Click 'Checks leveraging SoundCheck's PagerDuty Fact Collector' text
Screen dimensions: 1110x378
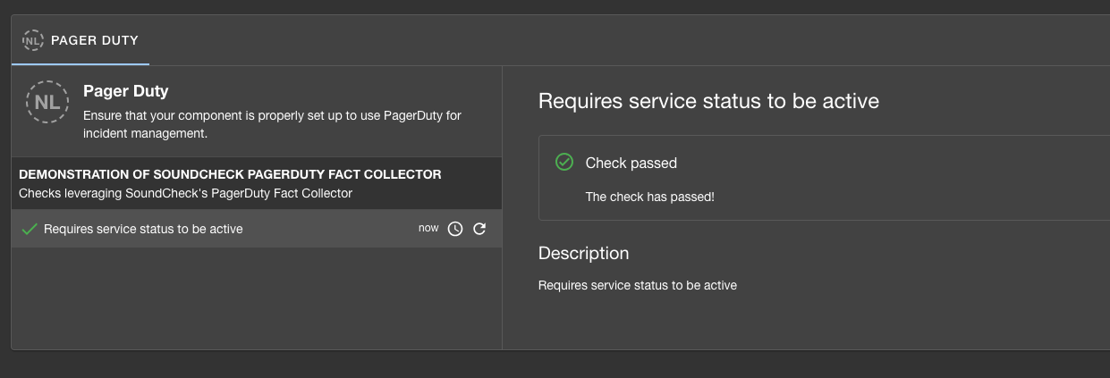(185, 193)
